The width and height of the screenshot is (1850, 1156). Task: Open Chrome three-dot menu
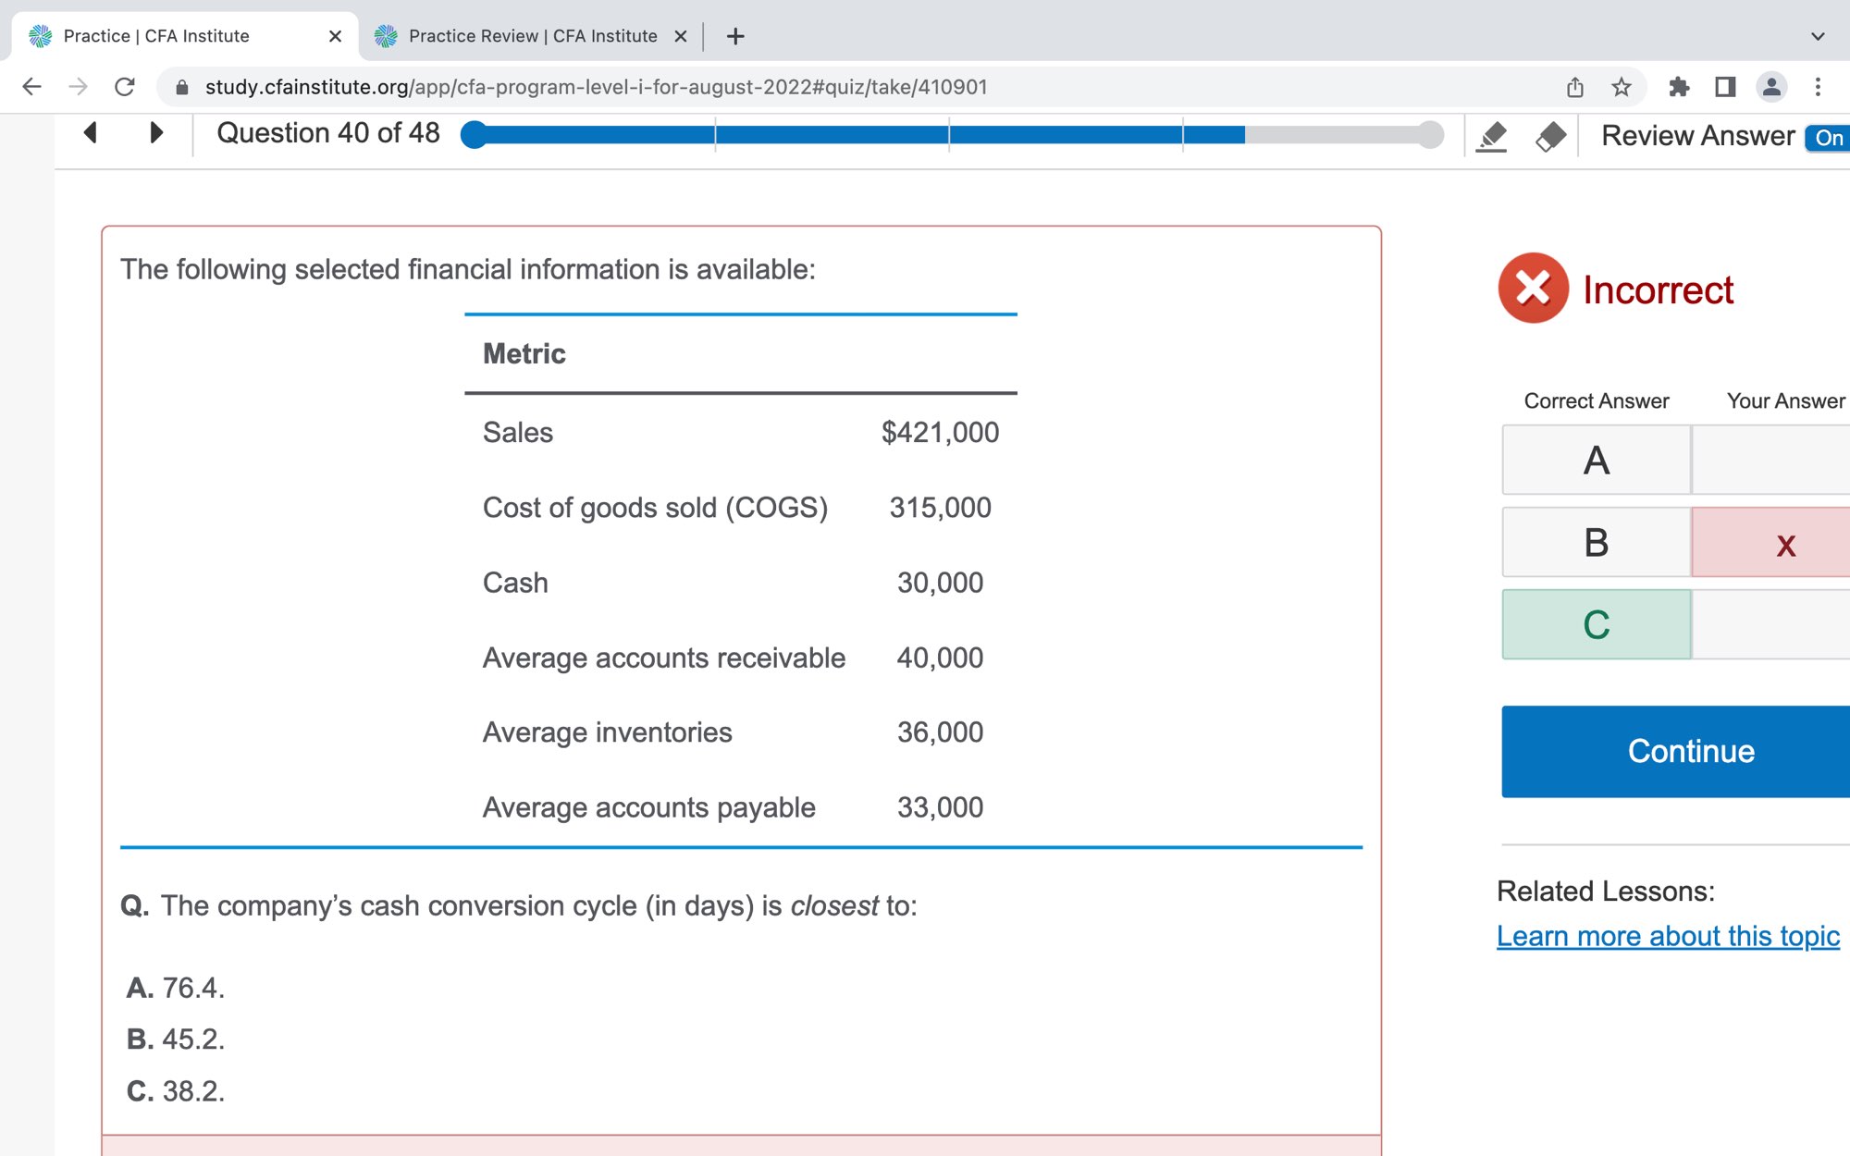(1818, 87)
